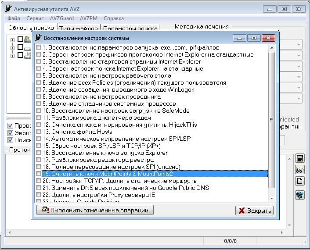
Task: Open the Файл menu
Action: tap(14, 18)
